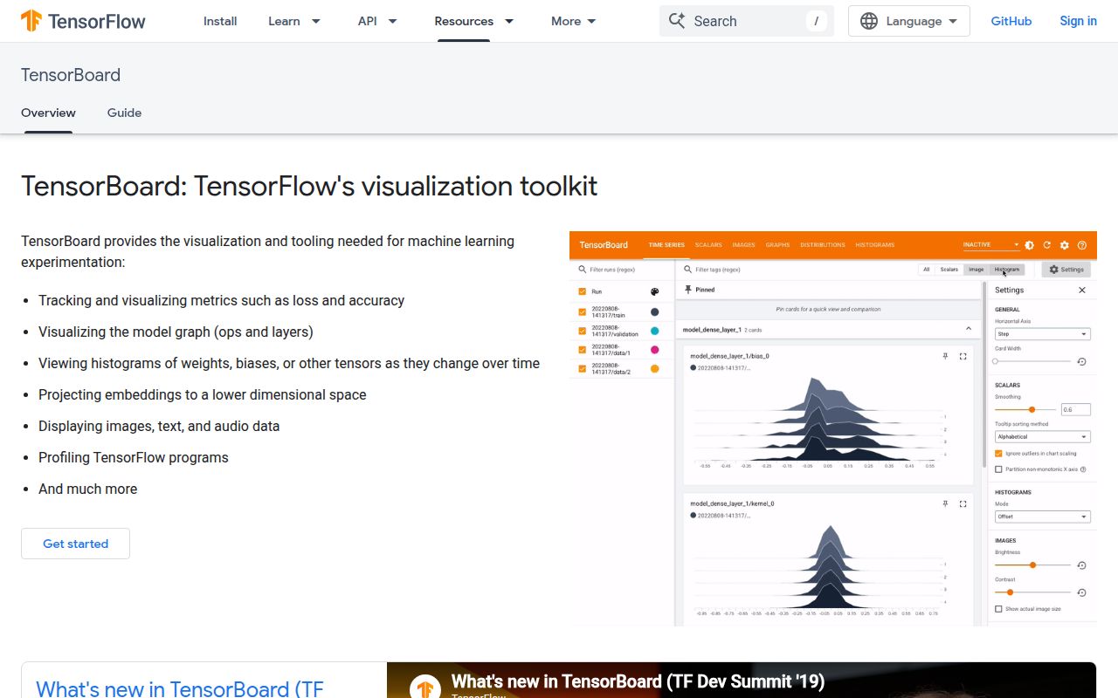Click the TensorFlow logo in the header

84,21
